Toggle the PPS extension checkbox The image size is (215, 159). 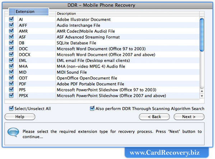tap(11, 90)
